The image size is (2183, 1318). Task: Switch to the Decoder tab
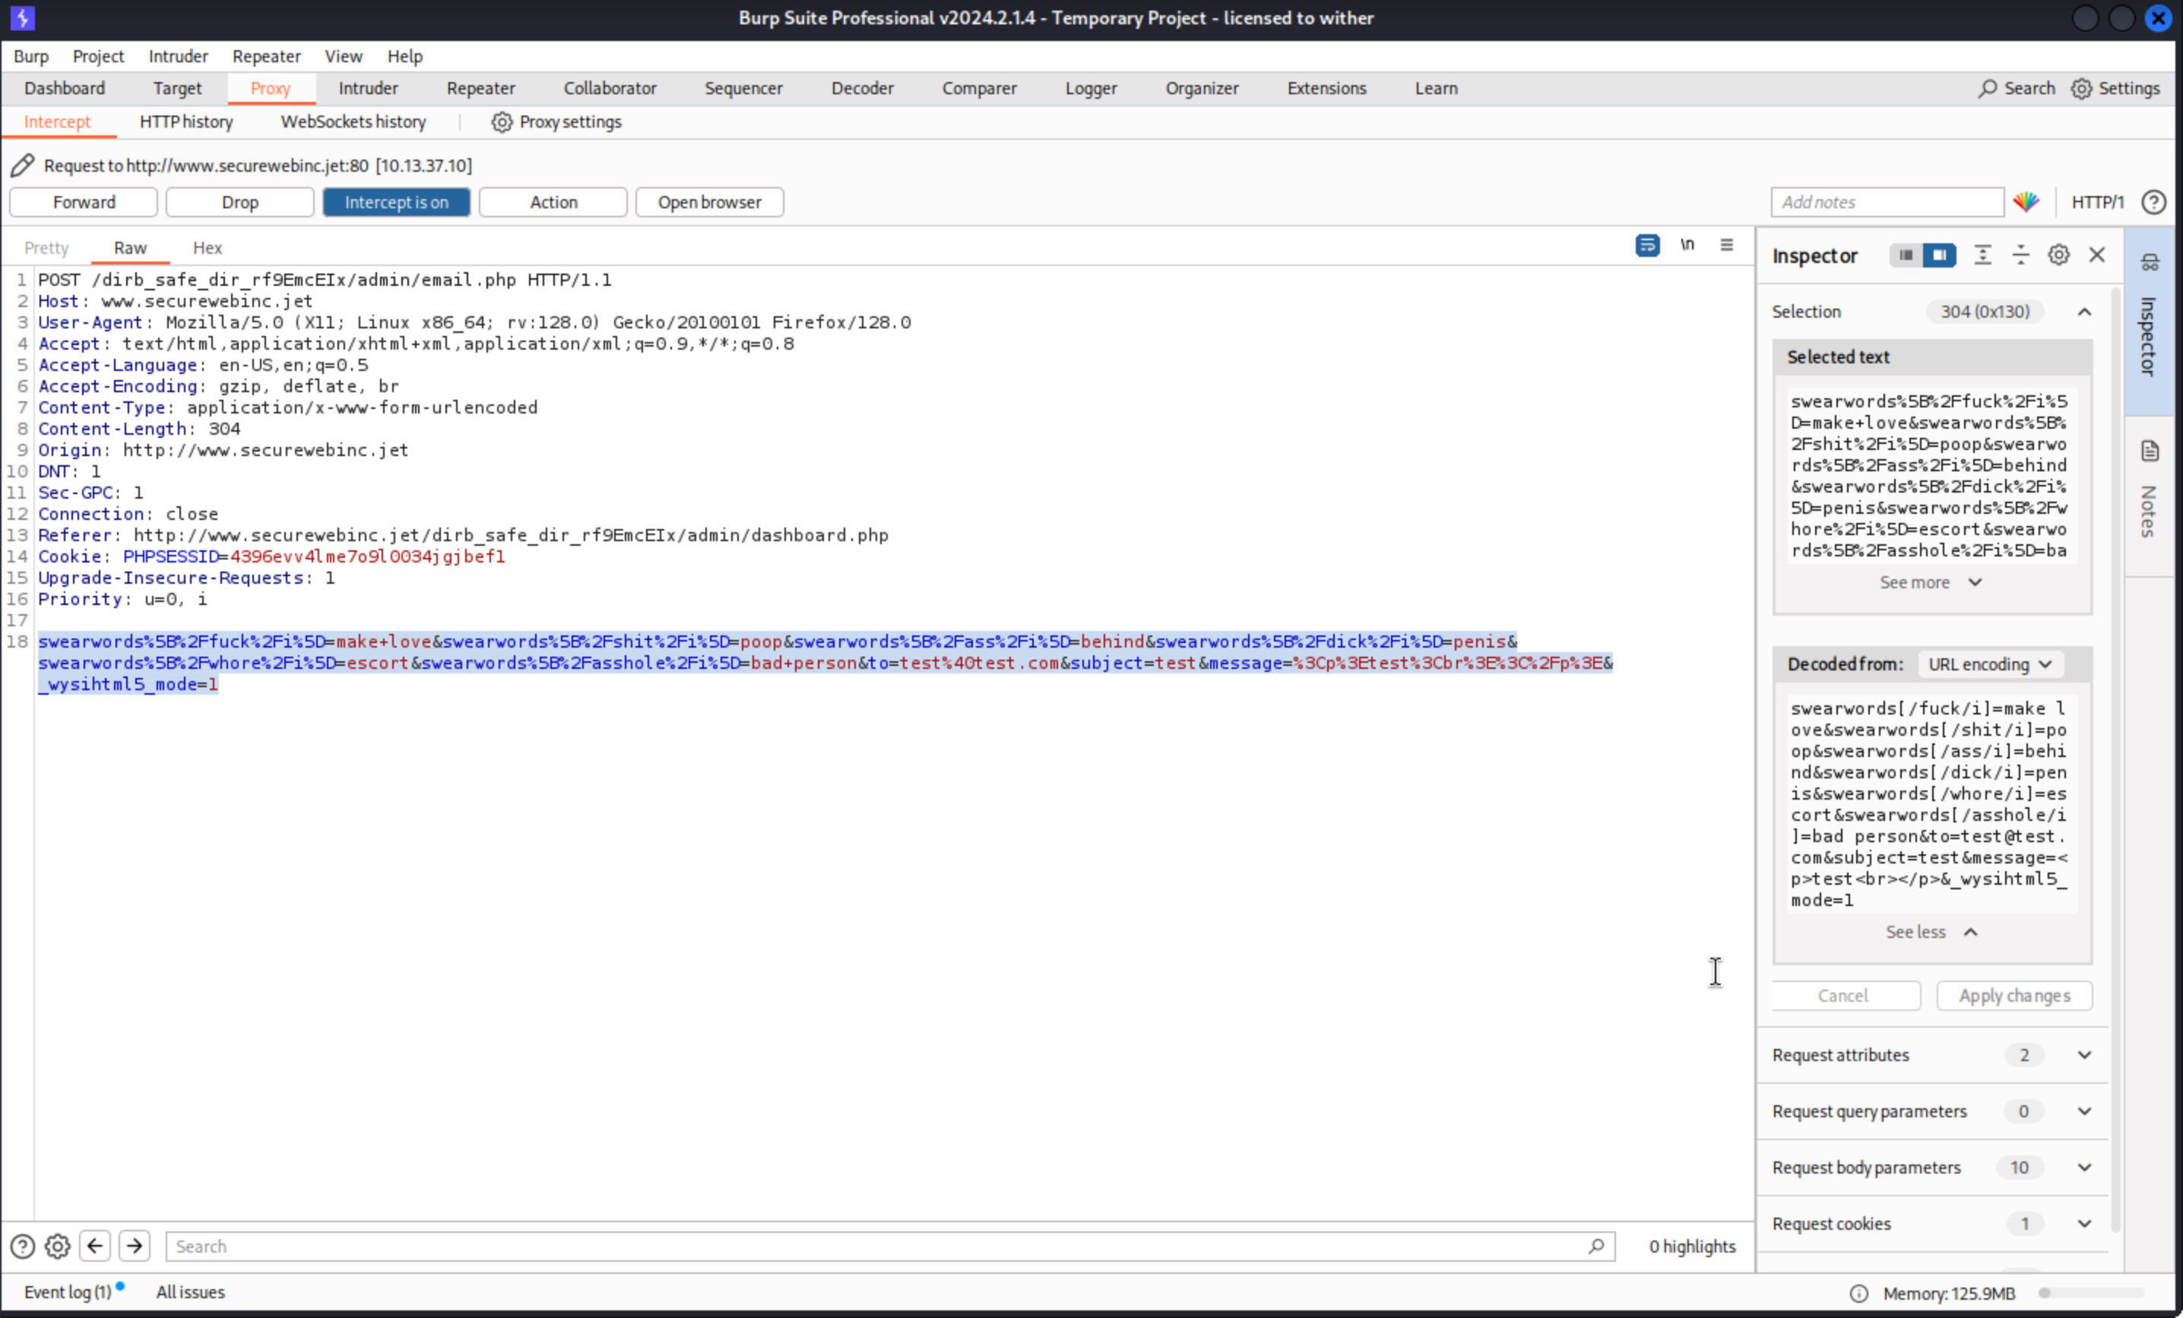click(862, 89)
